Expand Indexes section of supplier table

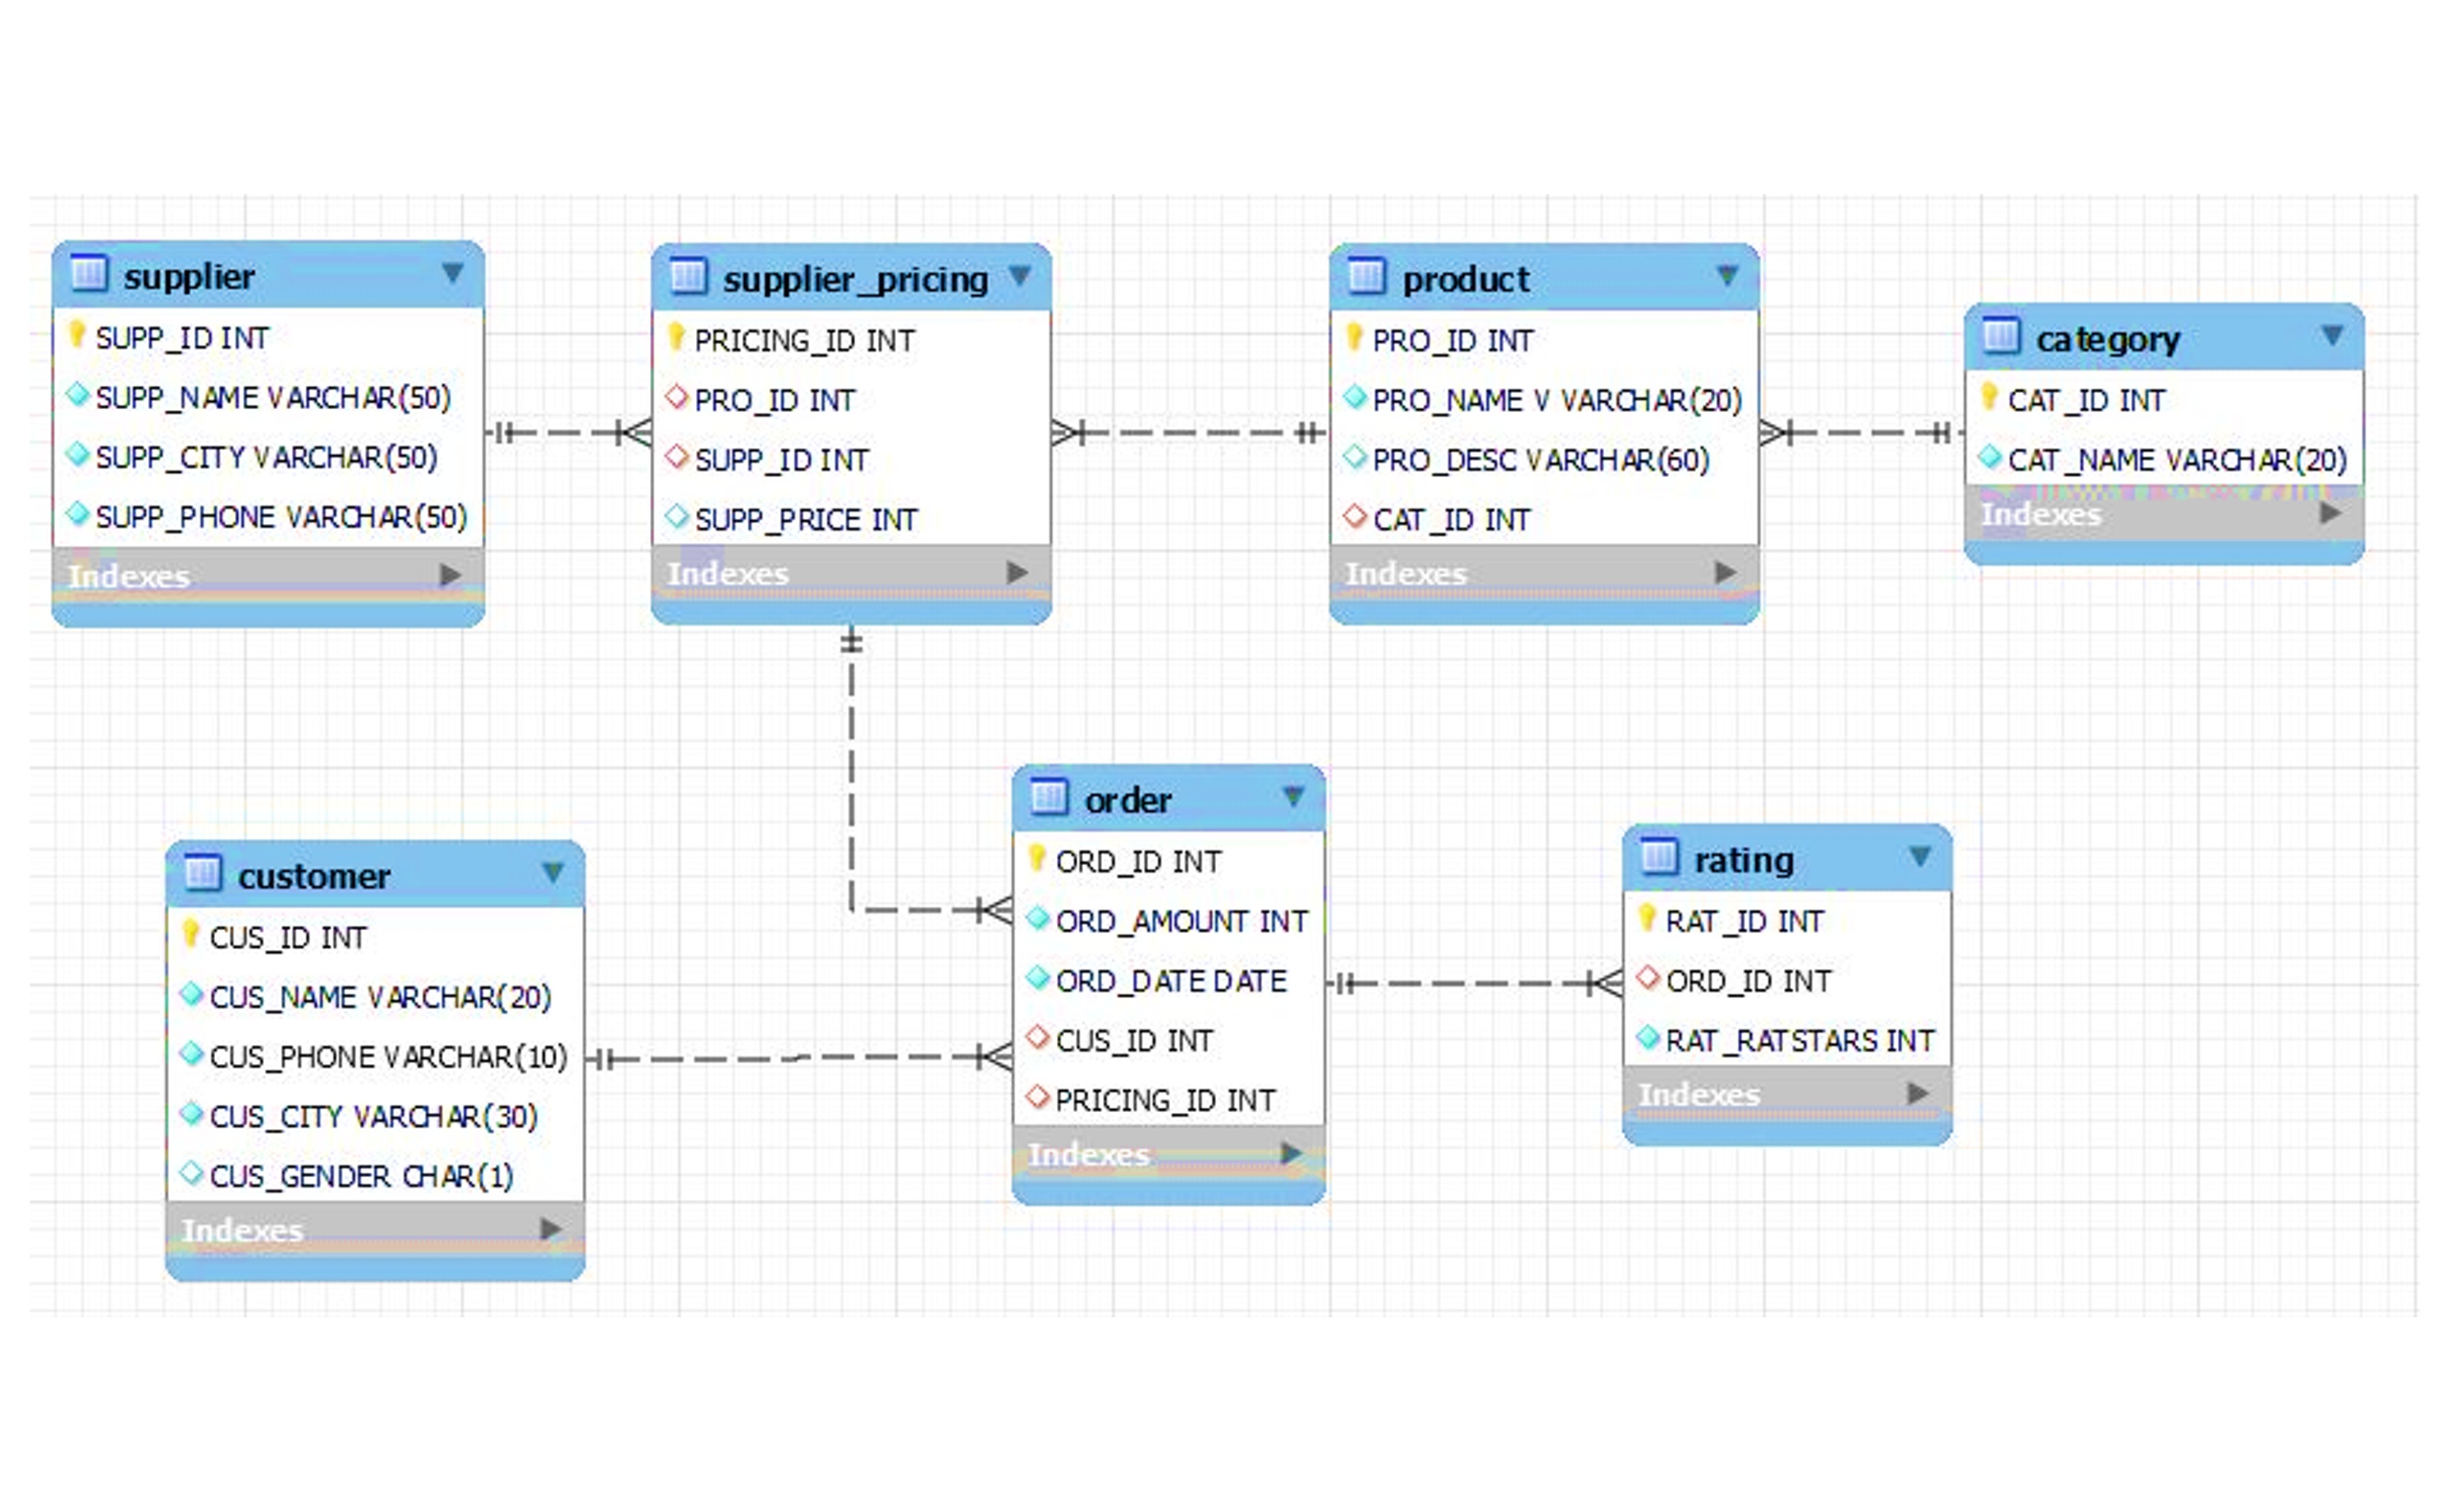(x=451, y=576)
